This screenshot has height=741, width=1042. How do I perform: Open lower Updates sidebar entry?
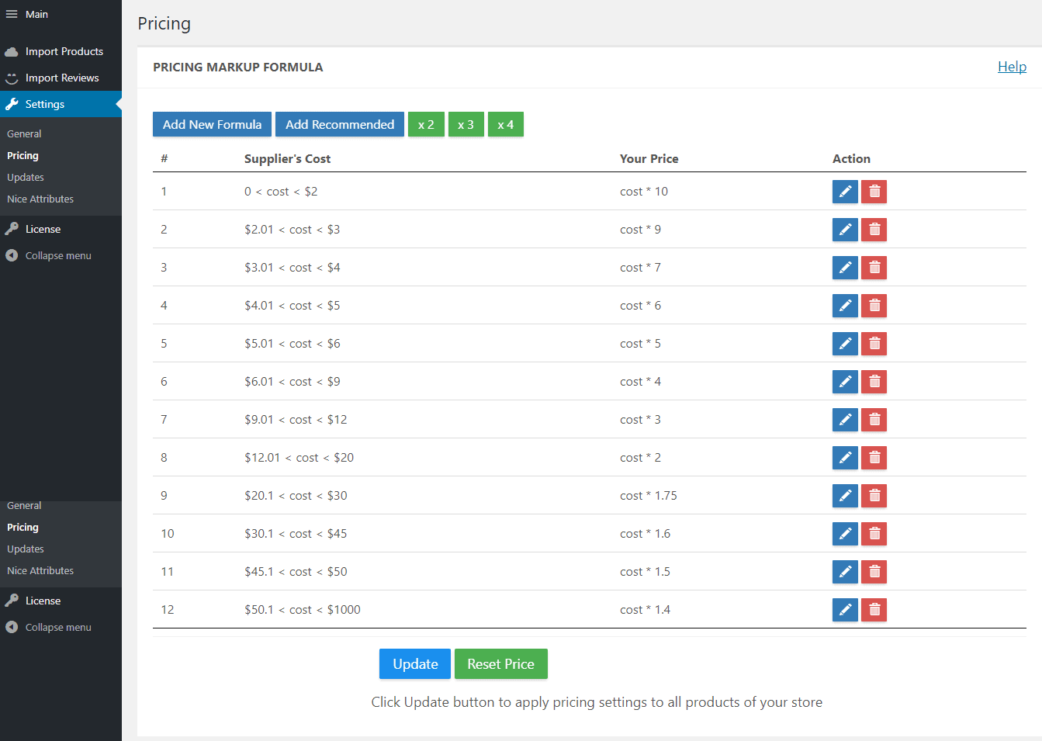click(x=26, y=549)
